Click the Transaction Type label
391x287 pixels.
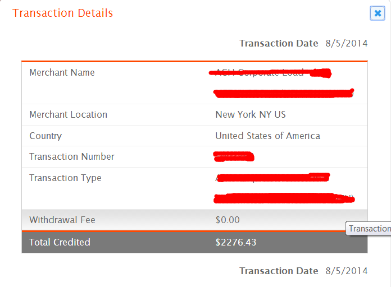click(x=65, y=178)
